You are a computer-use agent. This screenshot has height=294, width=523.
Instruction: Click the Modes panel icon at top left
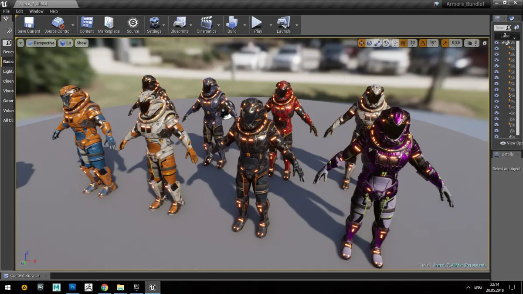6,18
